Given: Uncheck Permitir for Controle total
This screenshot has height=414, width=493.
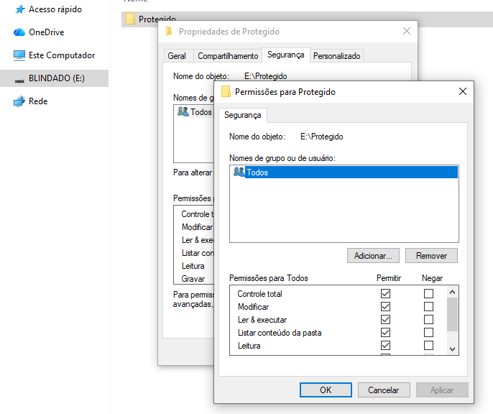Looking at the screenshot, I should pyautogui.click(x=386, y=294).
